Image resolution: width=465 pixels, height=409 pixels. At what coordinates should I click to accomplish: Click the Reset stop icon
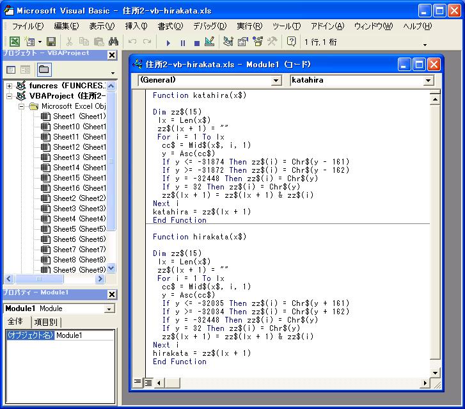pyautogui.click(x=196, y=43)
